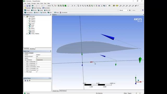Select the Sweep feature
Viewport: 167px width, 94px height.
40,10
